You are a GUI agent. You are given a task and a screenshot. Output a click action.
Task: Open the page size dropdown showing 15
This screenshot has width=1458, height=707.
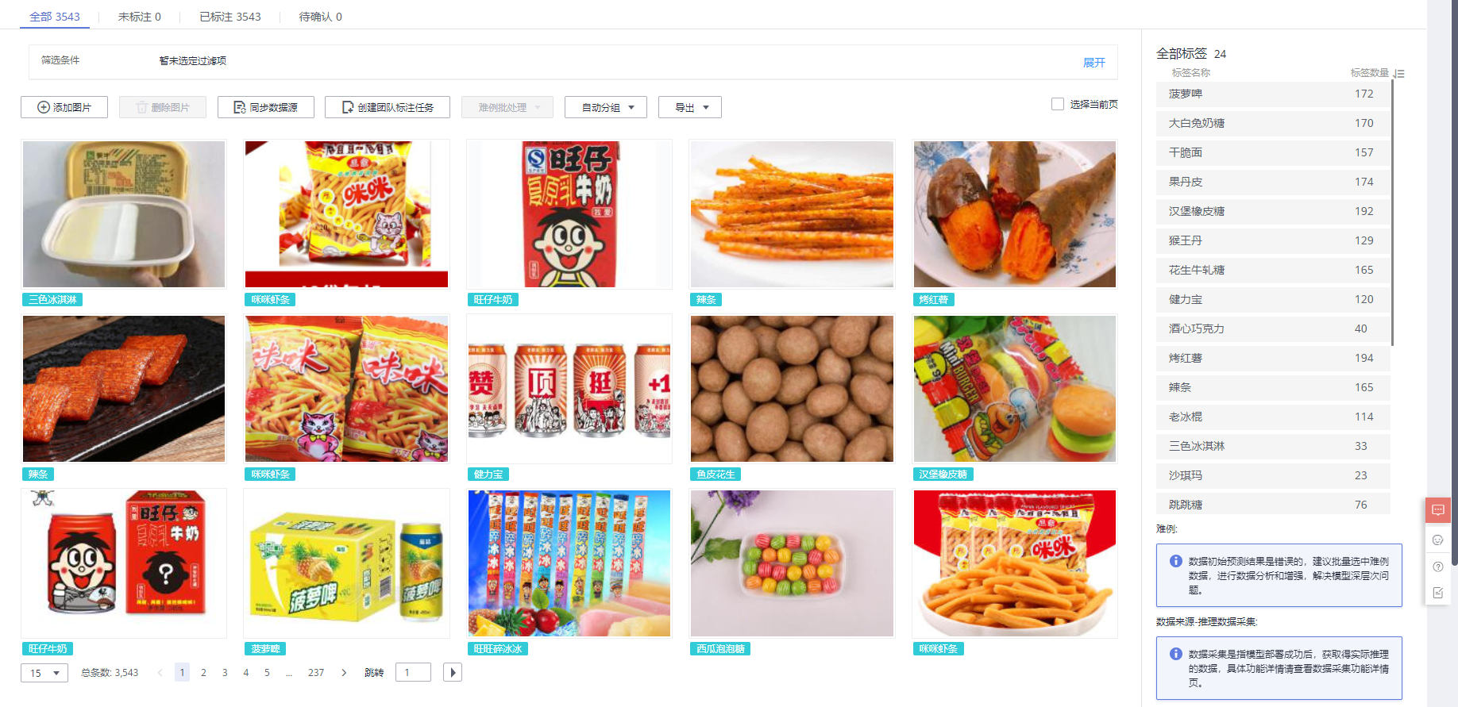click(44, 673)
